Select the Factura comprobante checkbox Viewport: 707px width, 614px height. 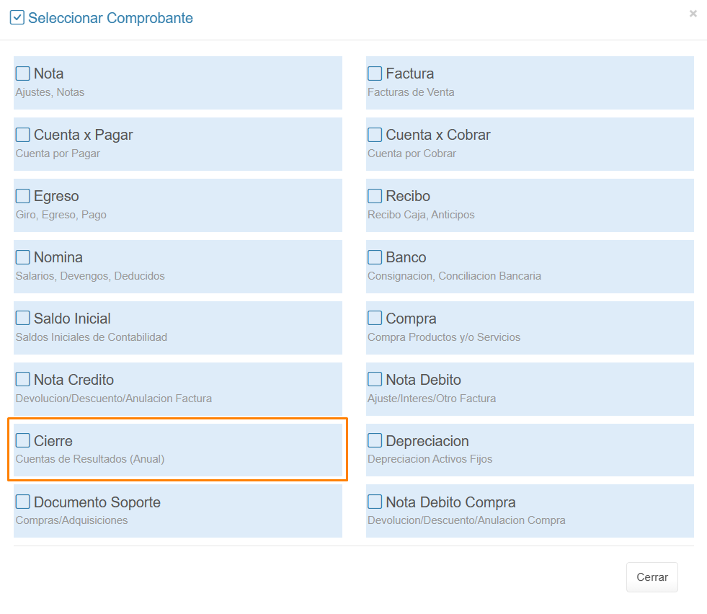coord(375,74)
